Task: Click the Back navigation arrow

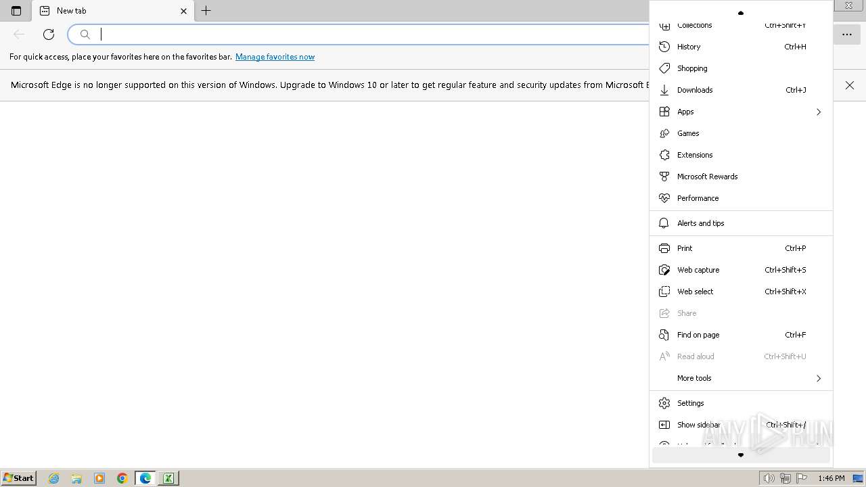Action: (19, 34)
